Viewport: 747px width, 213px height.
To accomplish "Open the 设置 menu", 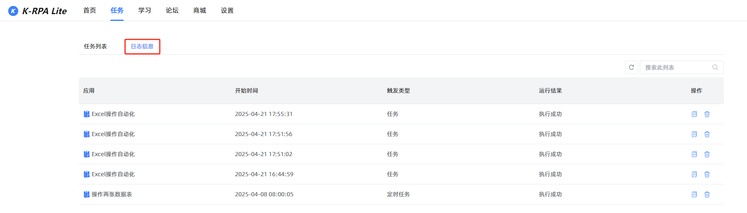I will (227, 10).
